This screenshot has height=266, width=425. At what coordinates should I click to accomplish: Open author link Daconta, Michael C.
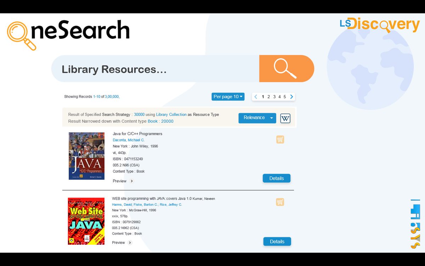[x=129, y=140]
